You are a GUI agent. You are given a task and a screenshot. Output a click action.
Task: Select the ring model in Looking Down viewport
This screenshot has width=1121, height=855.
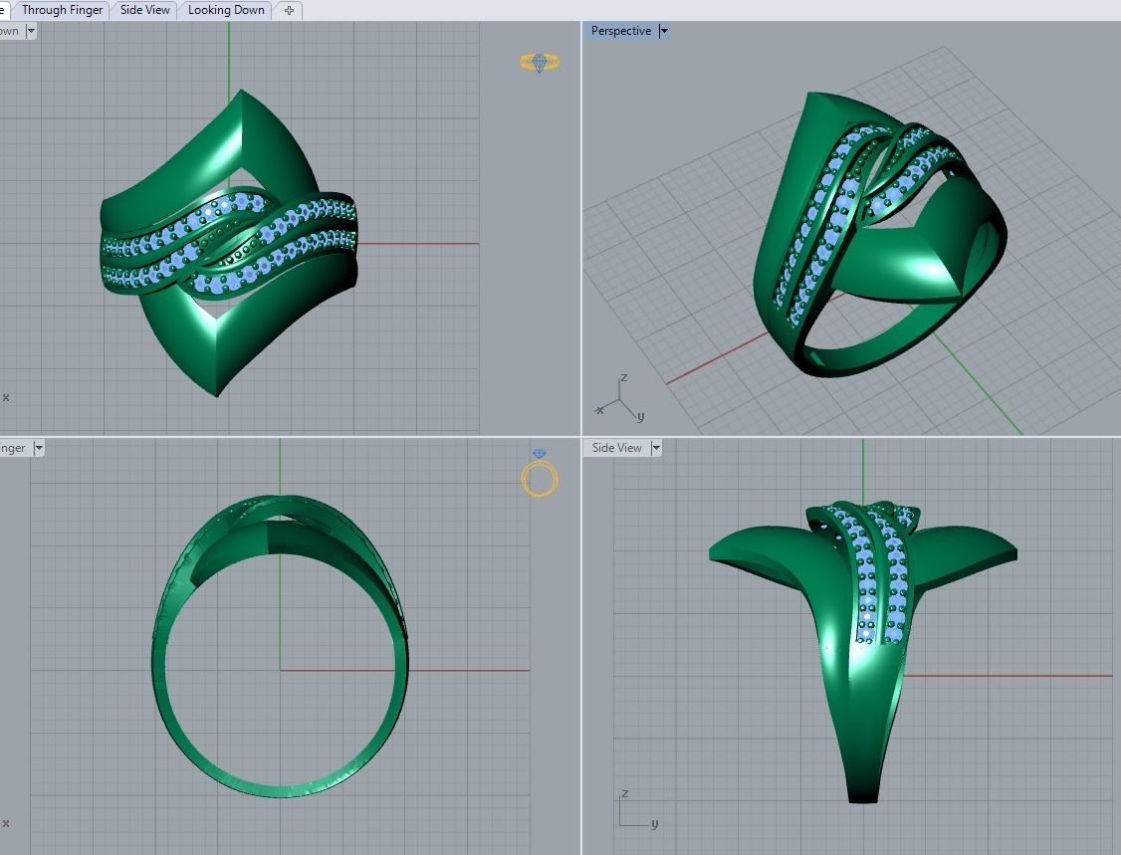pos(229,243)
